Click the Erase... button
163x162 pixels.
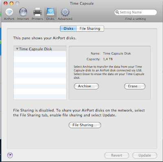135,86
